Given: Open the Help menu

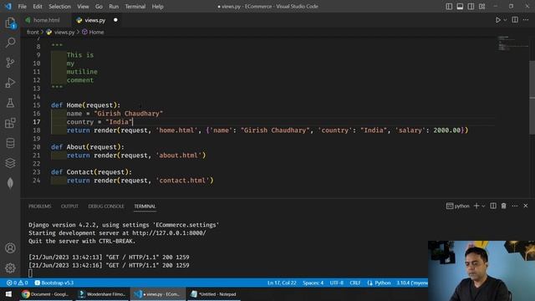Looking at the screenshot, I should pyautogui.click(x=158, y=7).
